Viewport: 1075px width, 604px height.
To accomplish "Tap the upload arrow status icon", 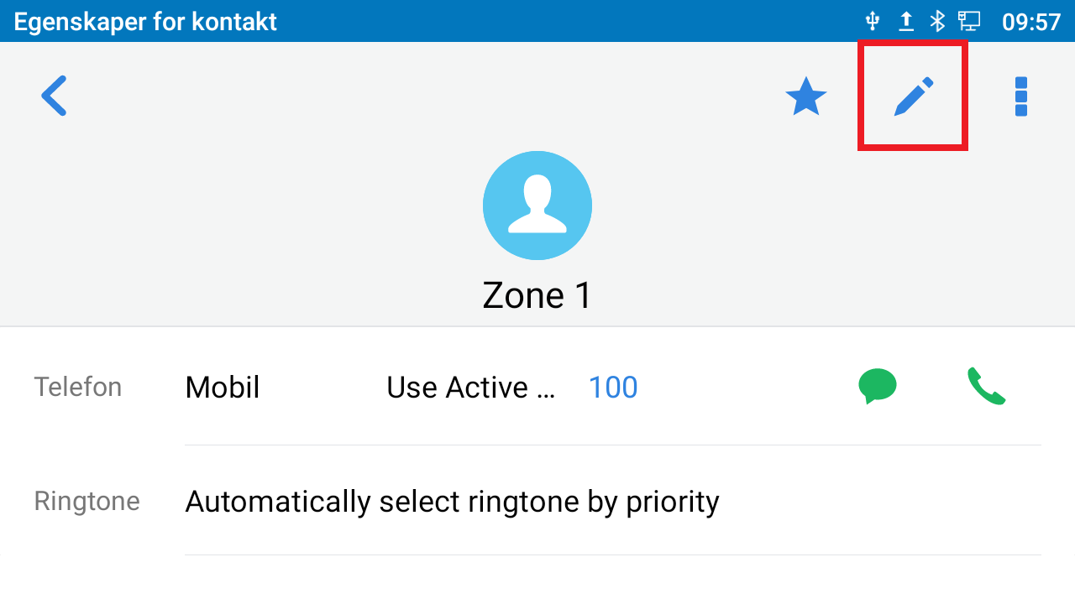I will pos(906,21).
